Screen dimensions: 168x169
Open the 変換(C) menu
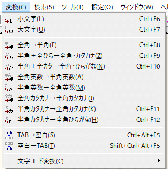point(16,7)
